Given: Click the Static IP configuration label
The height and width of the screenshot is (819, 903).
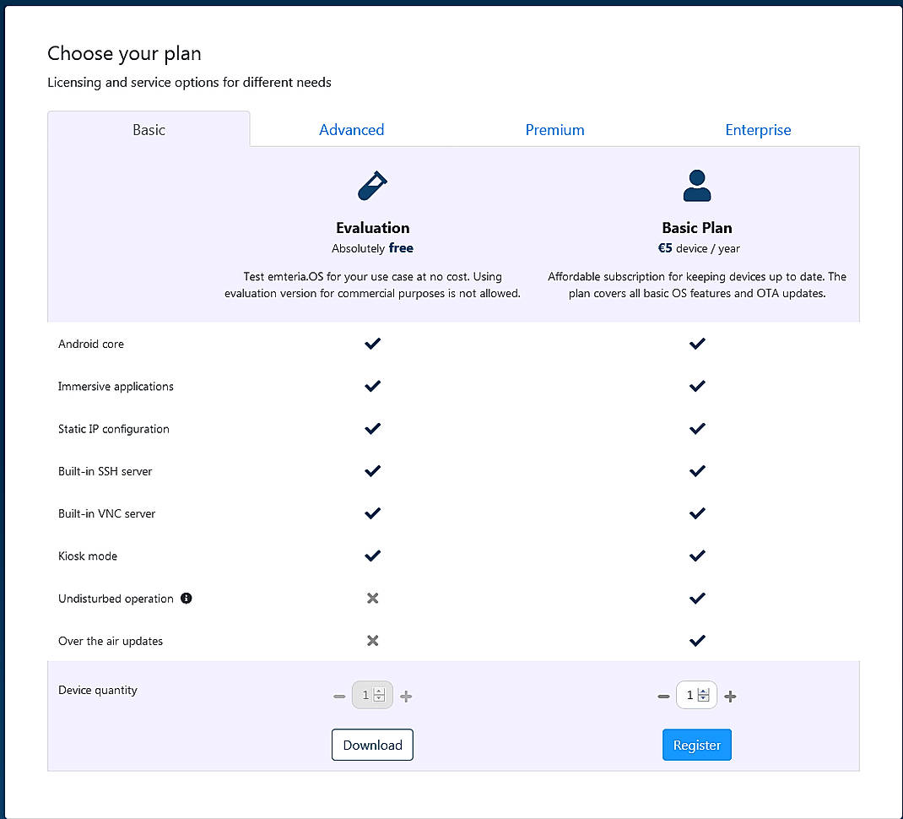Looking at the screenshot, I should pos(113,430).
